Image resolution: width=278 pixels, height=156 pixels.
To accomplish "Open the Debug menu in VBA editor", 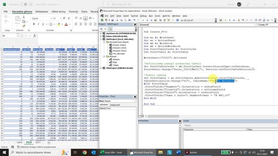I will [x=143, y=16].
